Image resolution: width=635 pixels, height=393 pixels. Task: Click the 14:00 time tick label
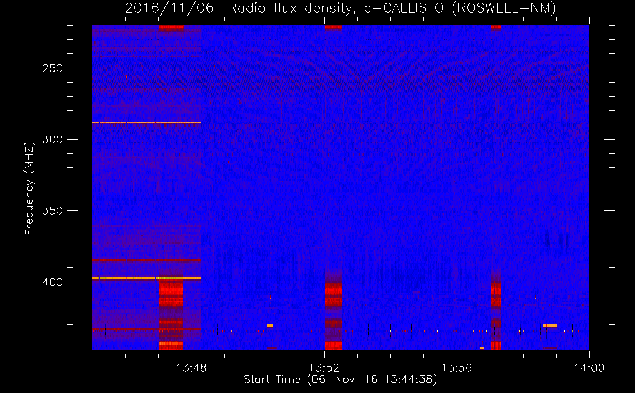click(x=589, y=368)
